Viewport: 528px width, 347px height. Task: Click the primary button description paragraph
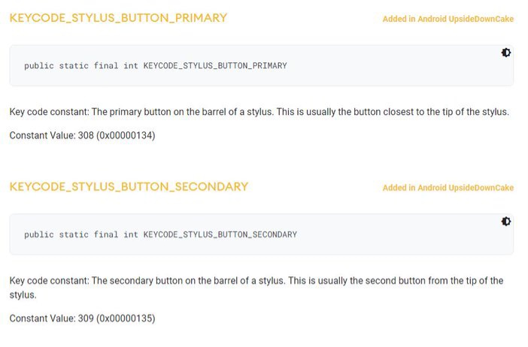coord(259,112)
